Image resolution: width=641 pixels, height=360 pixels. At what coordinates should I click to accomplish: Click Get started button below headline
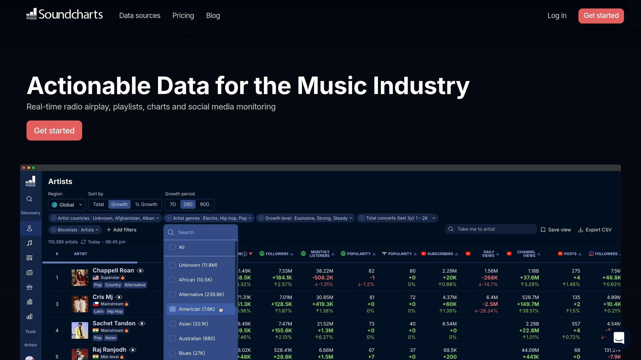[54, 130]
